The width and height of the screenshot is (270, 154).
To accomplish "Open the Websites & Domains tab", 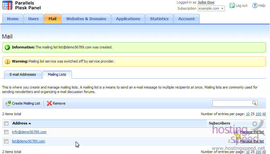I will click(86, 19).
